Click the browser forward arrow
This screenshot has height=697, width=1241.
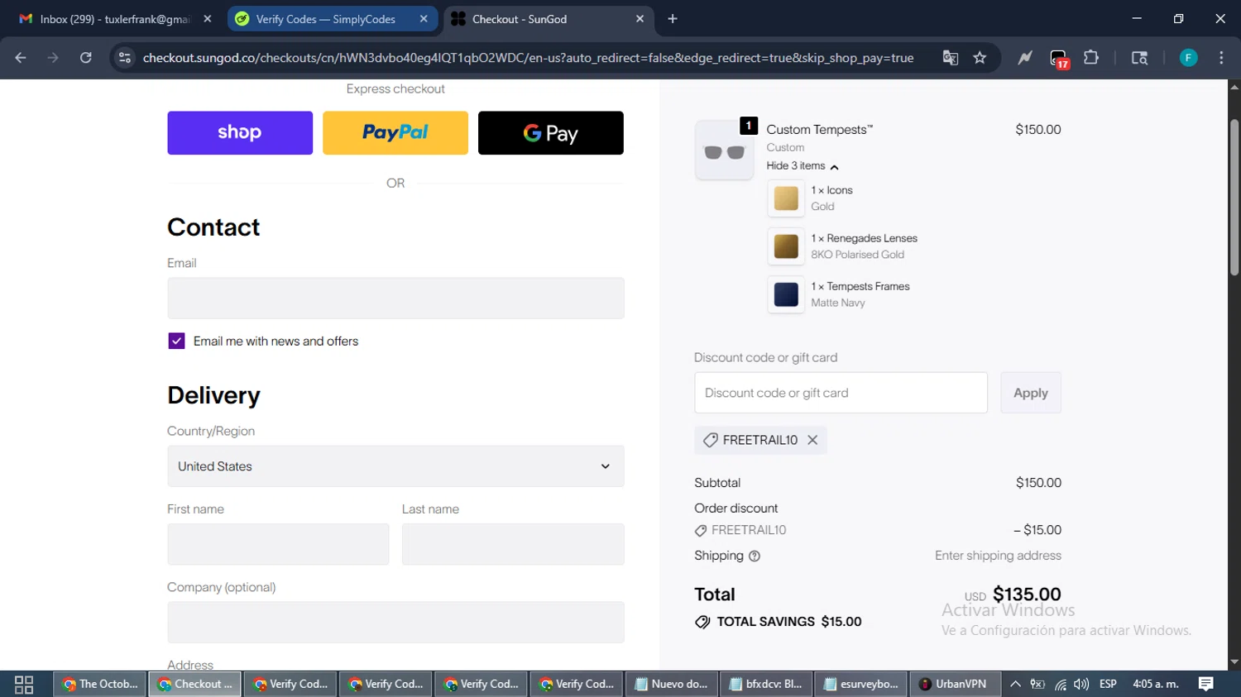coord(53,58)
